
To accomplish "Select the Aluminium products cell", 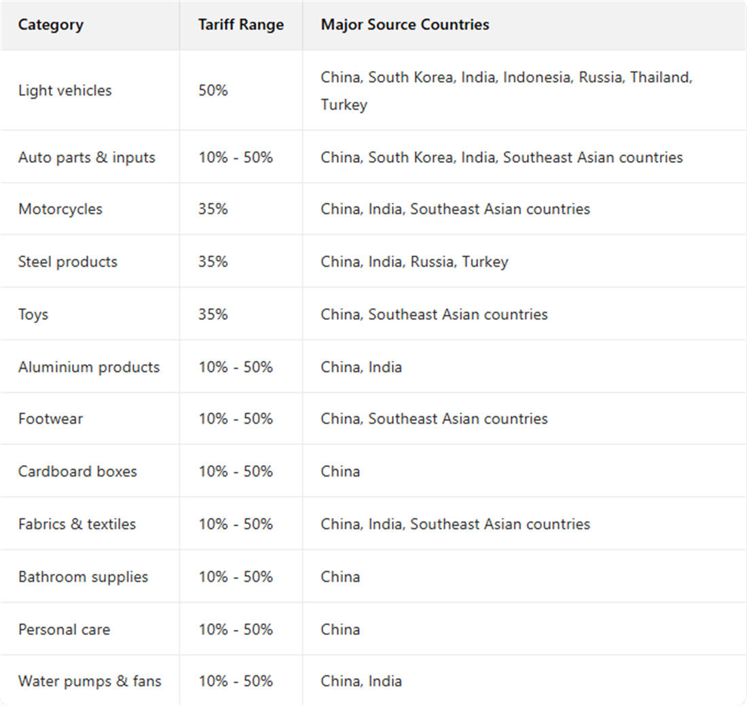I will 89,367.
